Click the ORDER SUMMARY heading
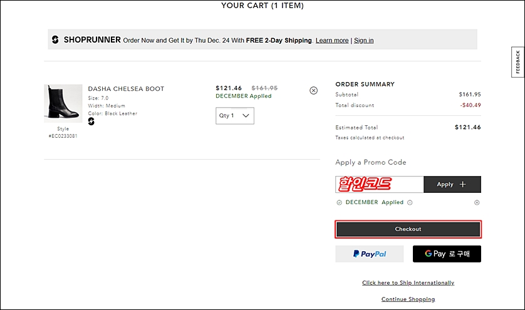The height and width of the screenshot is (310, 525). coord(365,85)
